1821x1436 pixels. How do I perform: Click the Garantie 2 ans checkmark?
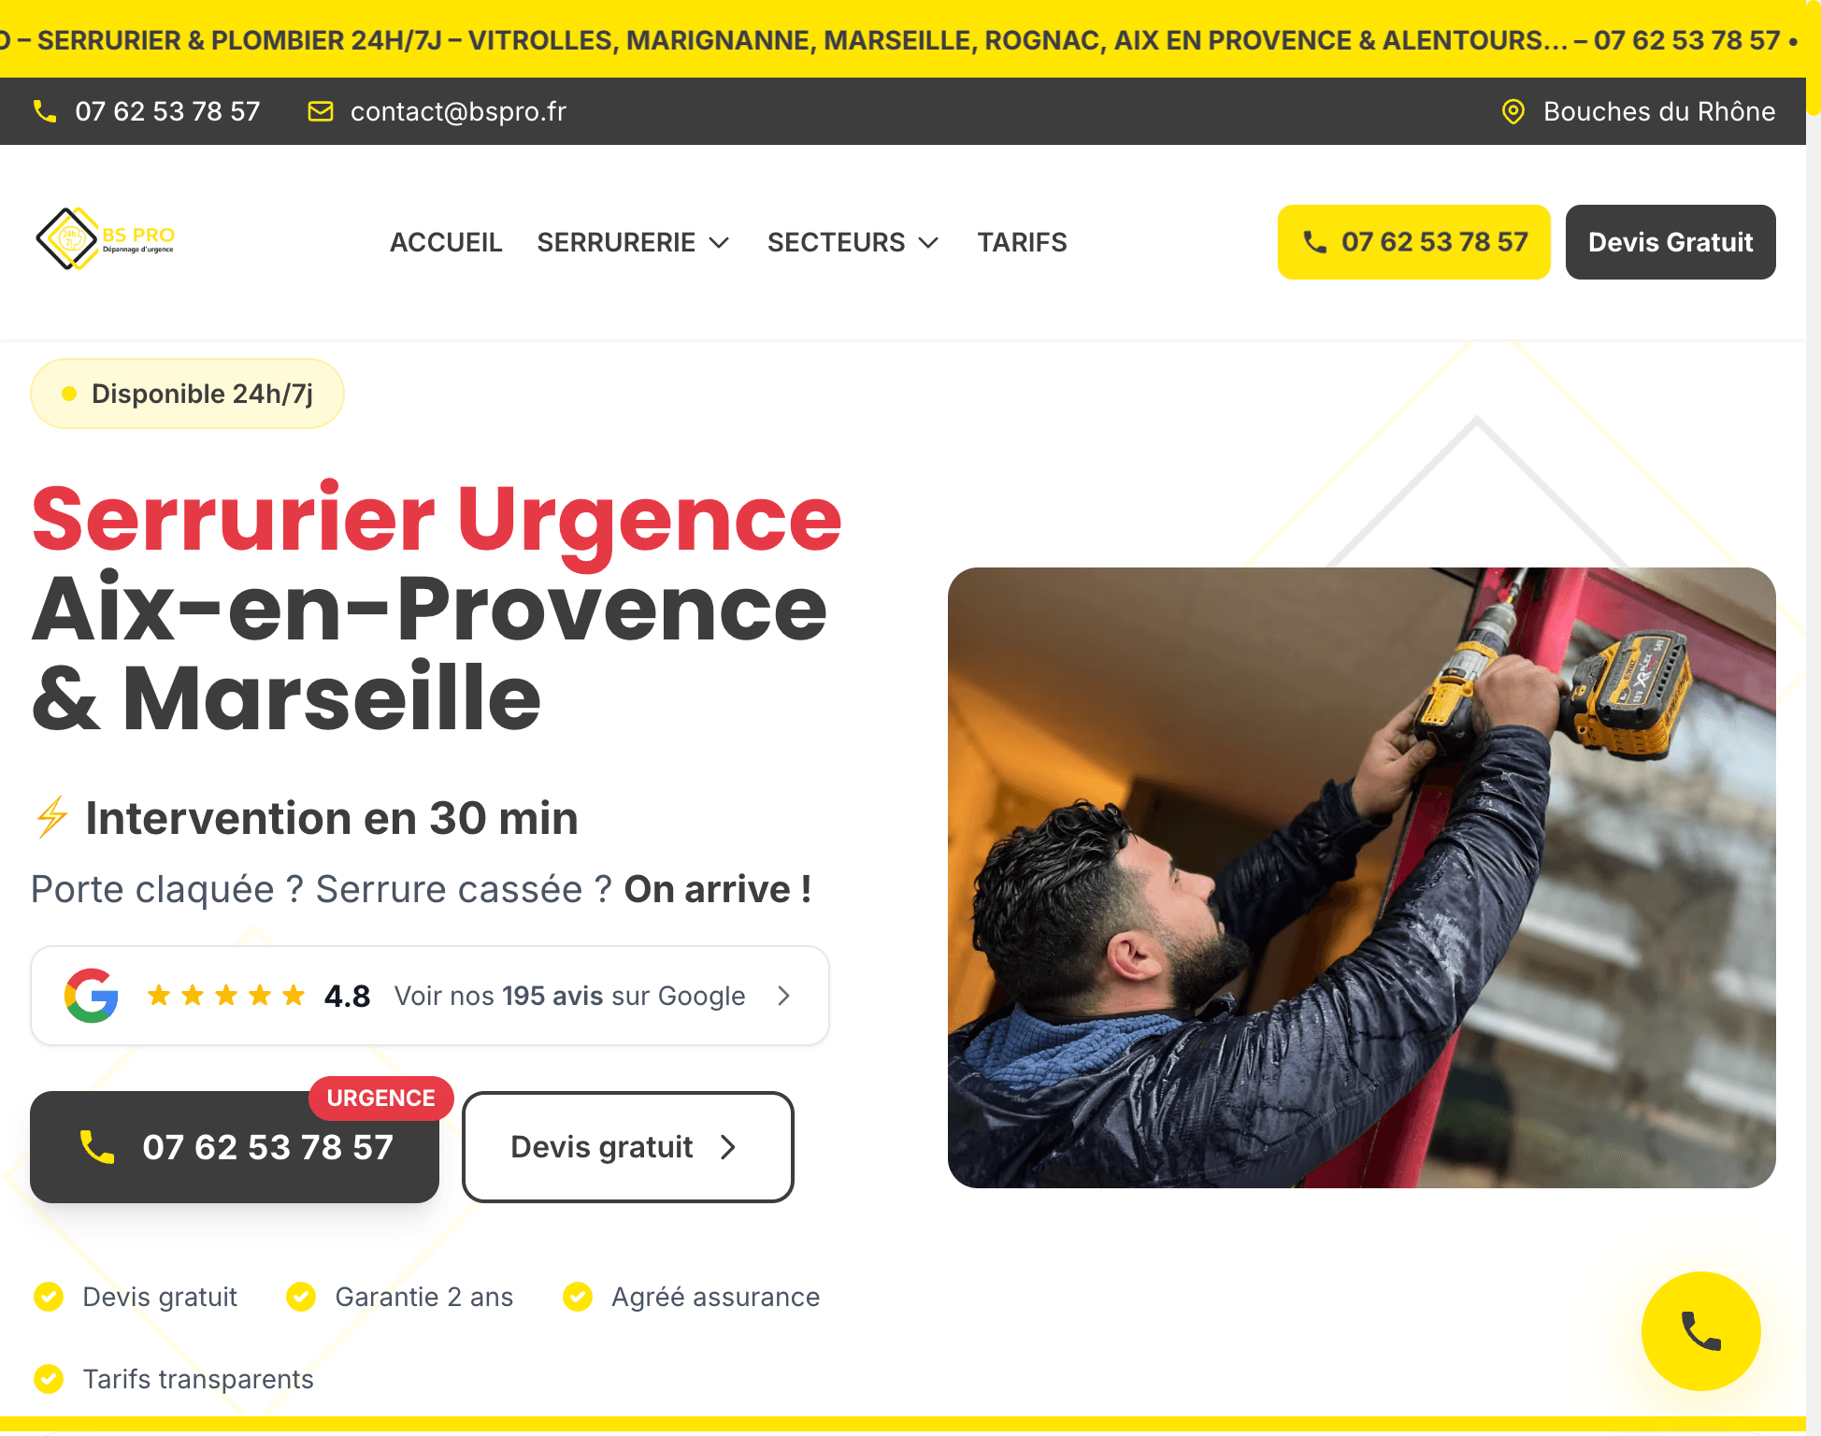(x=301, y=1297)
